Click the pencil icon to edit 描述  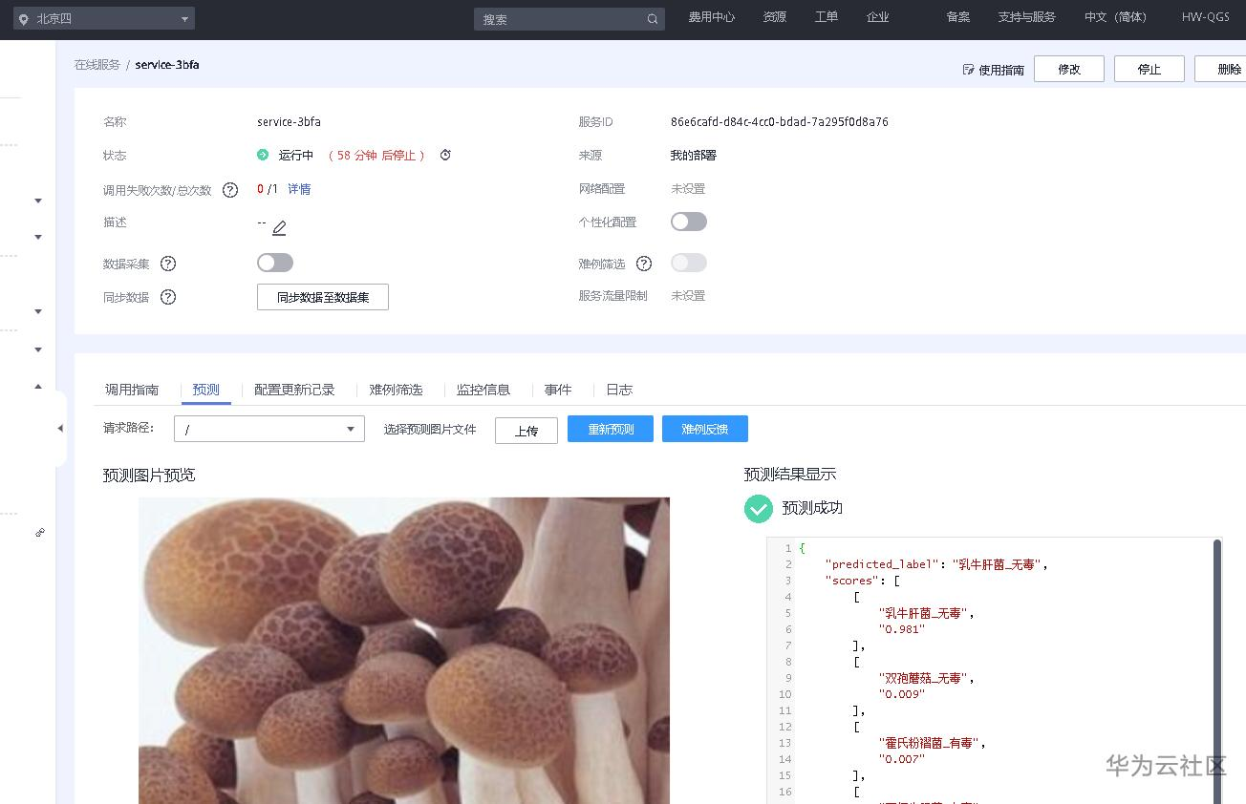[x=279, y=228]
